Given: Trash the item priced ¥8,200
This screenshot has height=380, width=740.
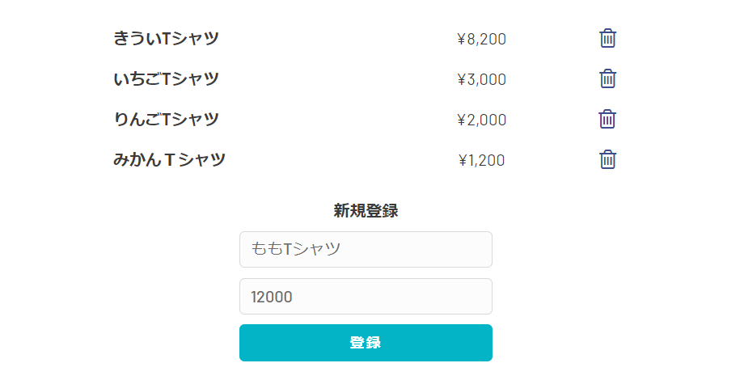Looking at the screenshot, I should tap(608, 39).
